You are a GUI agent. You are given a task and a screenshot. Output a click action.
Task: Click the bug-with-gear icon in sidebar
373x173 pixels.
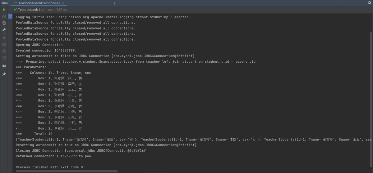point(4,51)
